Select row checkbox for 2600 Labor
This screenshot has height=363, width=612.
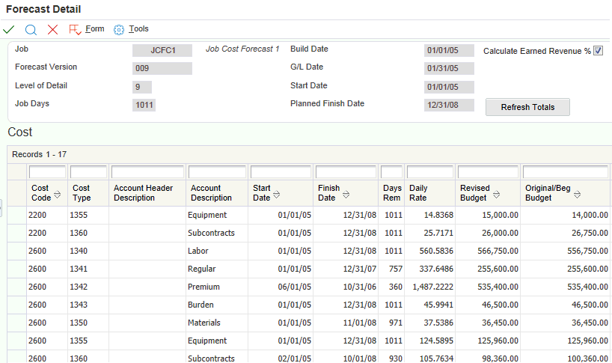coord(16,251)
